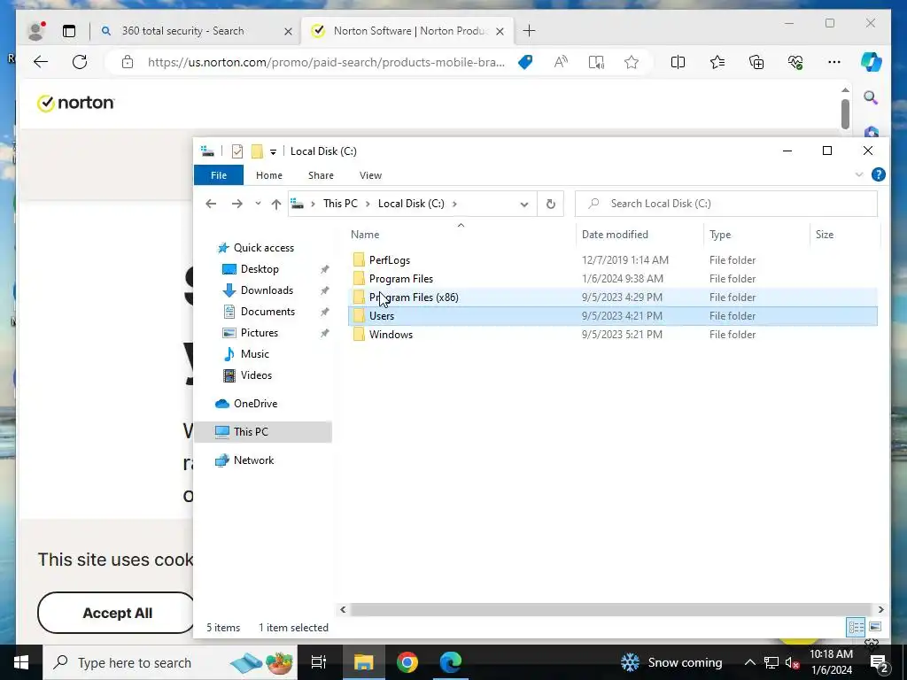The height and width of the screenshot is (680, 907).
Task: Open Edge Favorites list icon
Action: (717, 62)
